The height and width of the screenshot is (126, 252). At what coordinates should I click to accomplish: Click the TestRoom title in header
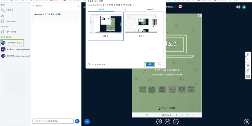pyautogui.click(x=170, y=7)
